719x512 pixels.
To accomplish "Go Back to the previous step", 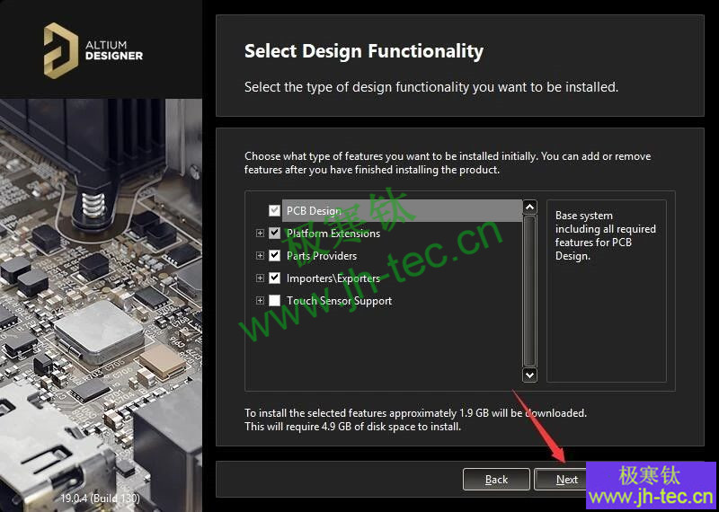I will click(496, 480).
